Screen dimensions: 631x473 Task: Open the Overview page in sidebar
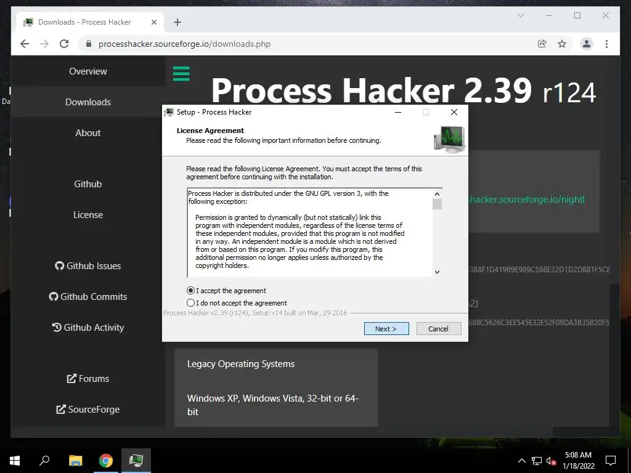click(88, 71)
